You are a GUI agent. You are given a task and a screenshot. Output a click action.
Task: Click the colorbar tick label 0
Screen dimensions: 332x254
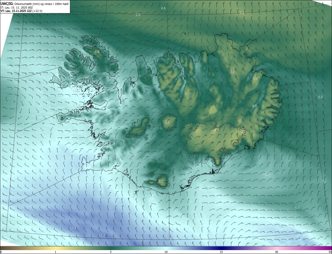(1, 252)
